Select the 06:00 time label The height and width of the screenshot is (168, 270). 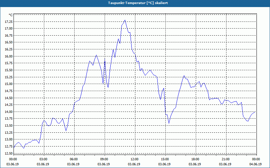[74, 159]
